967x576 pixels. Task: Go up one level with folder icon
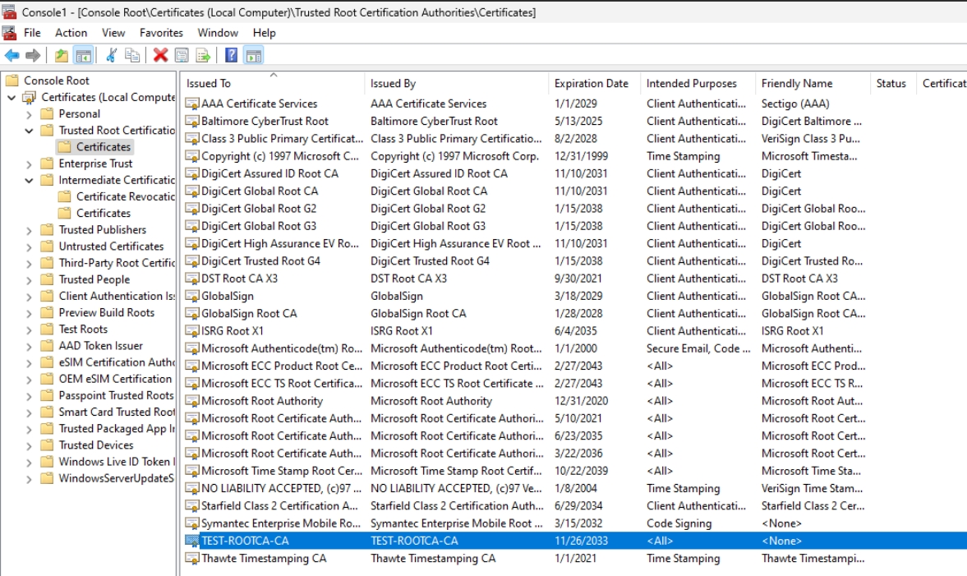pyautogui.click(x=62, y=56)
